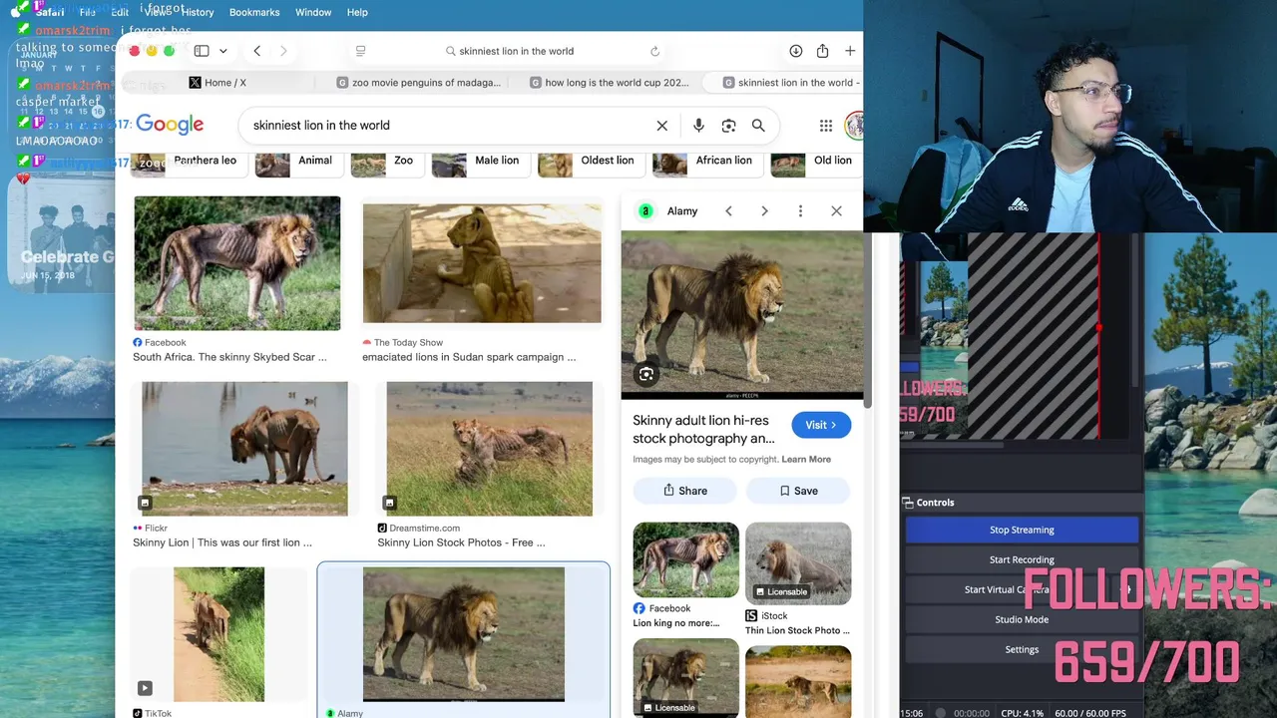Click the Share button in the preview panel
The image size is (1277, 718).
(x=685, y=491)
